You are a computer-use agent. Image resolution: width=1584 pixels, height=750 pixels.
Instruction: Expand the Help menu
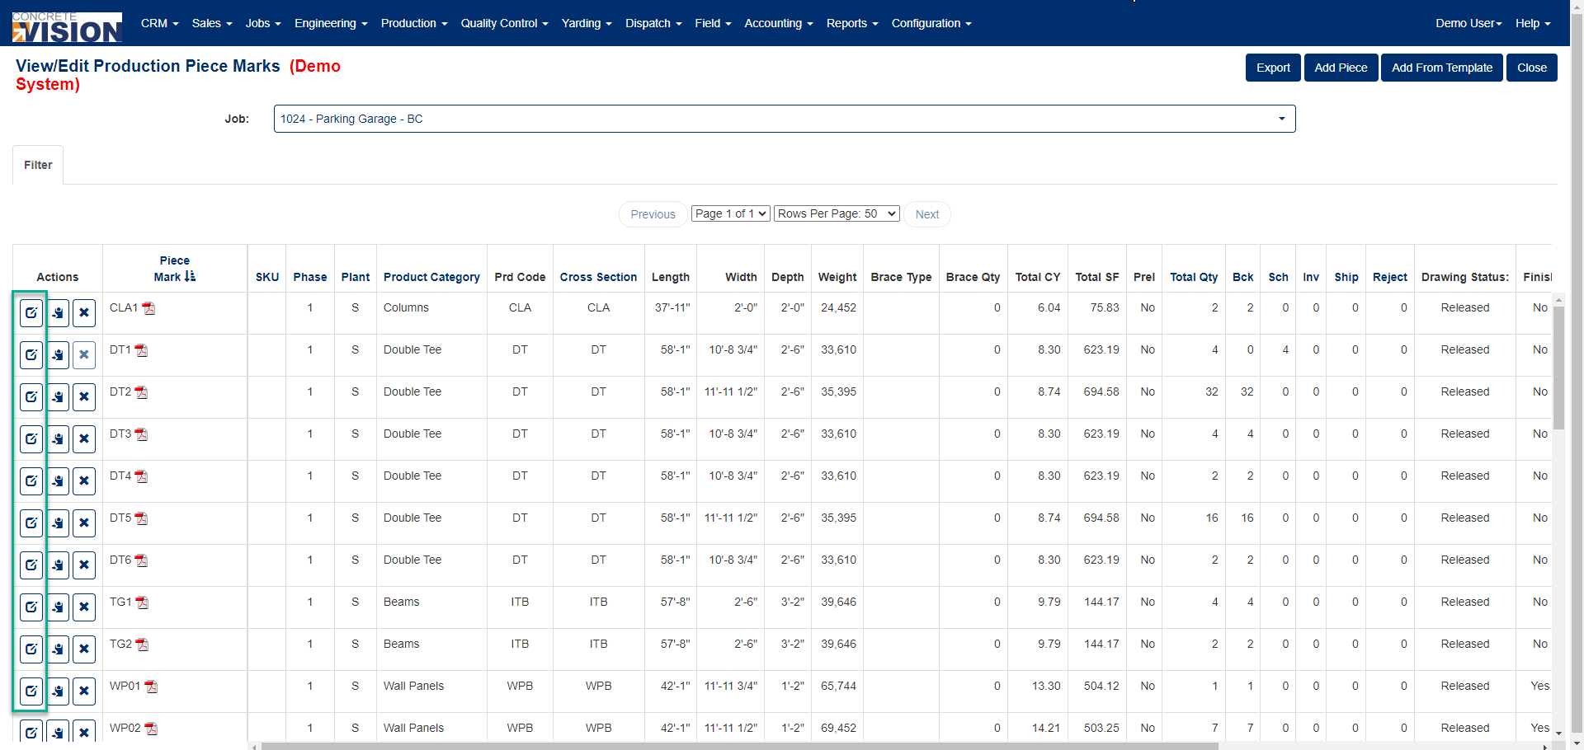pyautogui.click(x=1533, y=23)
